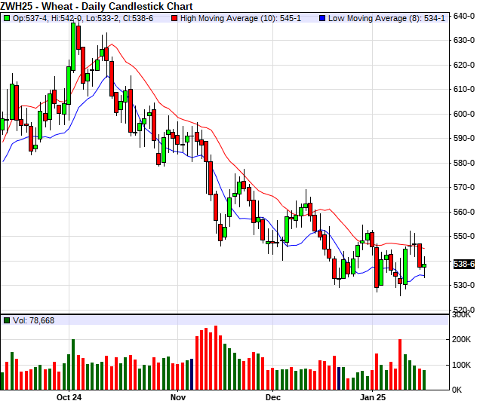483x404 pixels.
Task: Click the green OHLC legend square
Action: (x=7, y=17)
